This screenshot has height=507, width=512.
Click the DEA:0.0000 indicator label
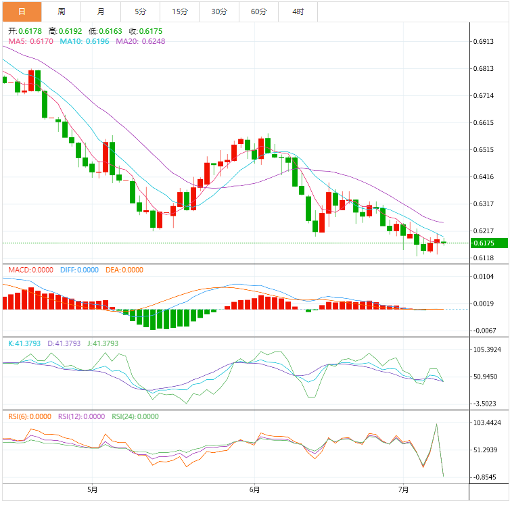[124, 270]
